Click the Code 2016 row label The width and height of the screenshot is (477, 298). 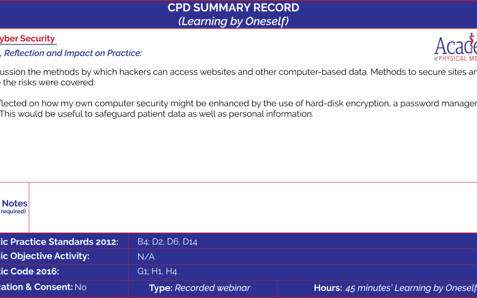(30, 271)
